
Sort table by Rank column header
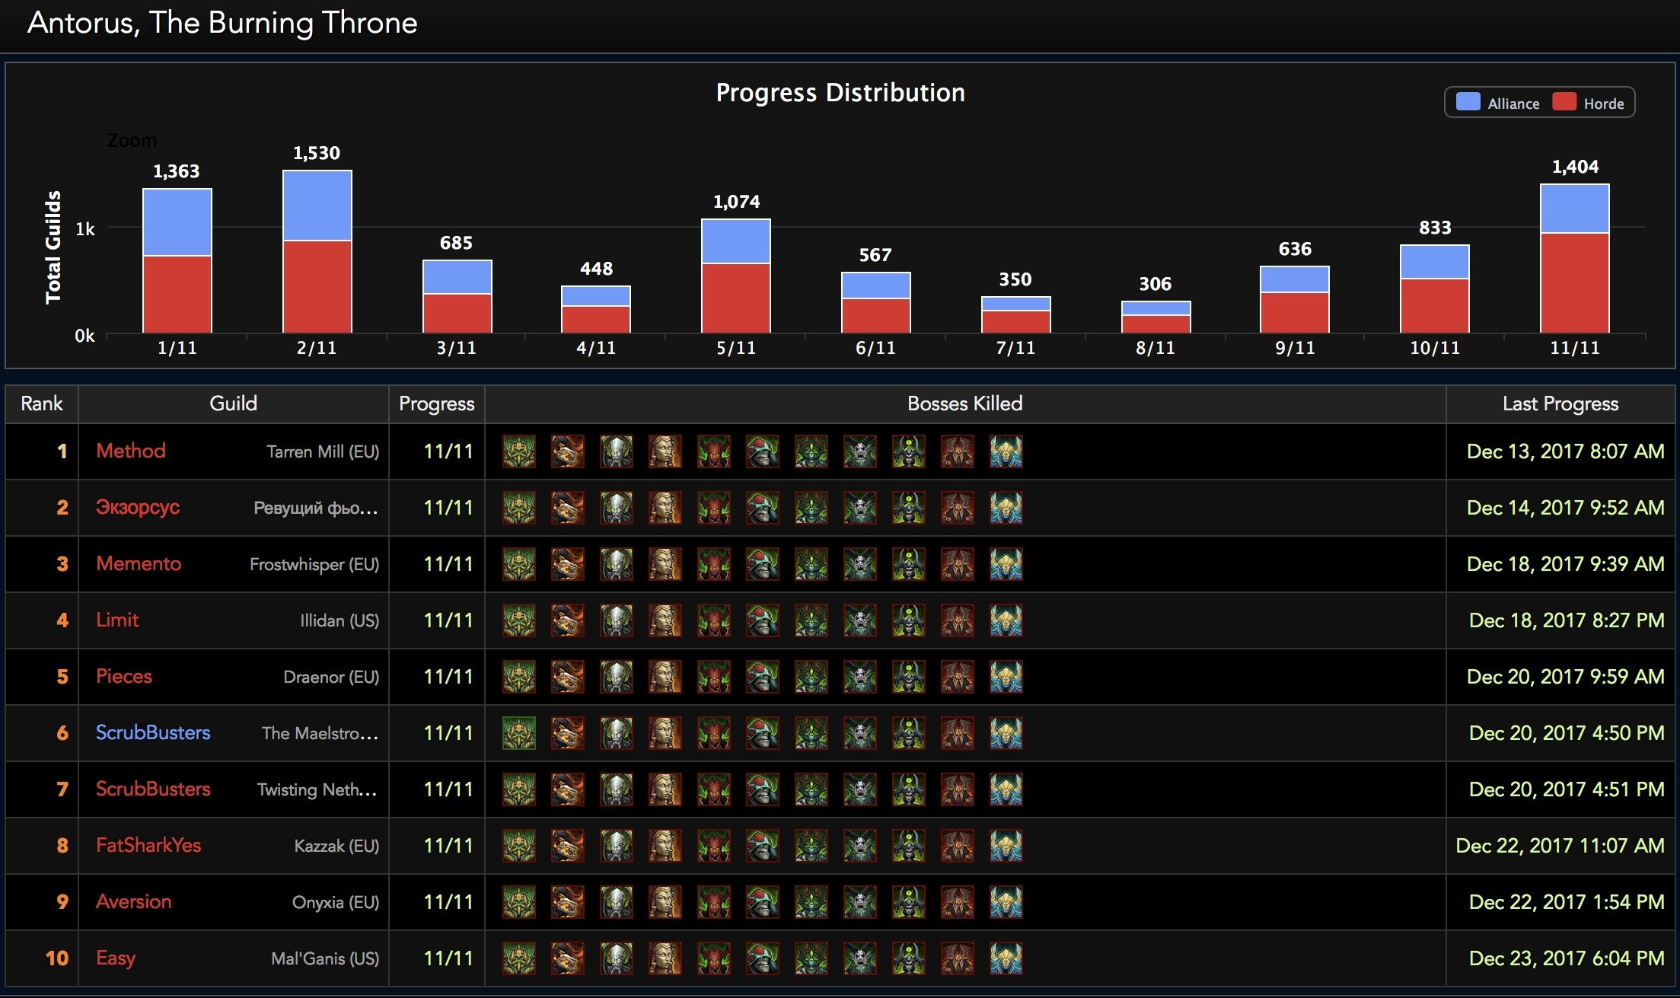coord(42,403)
